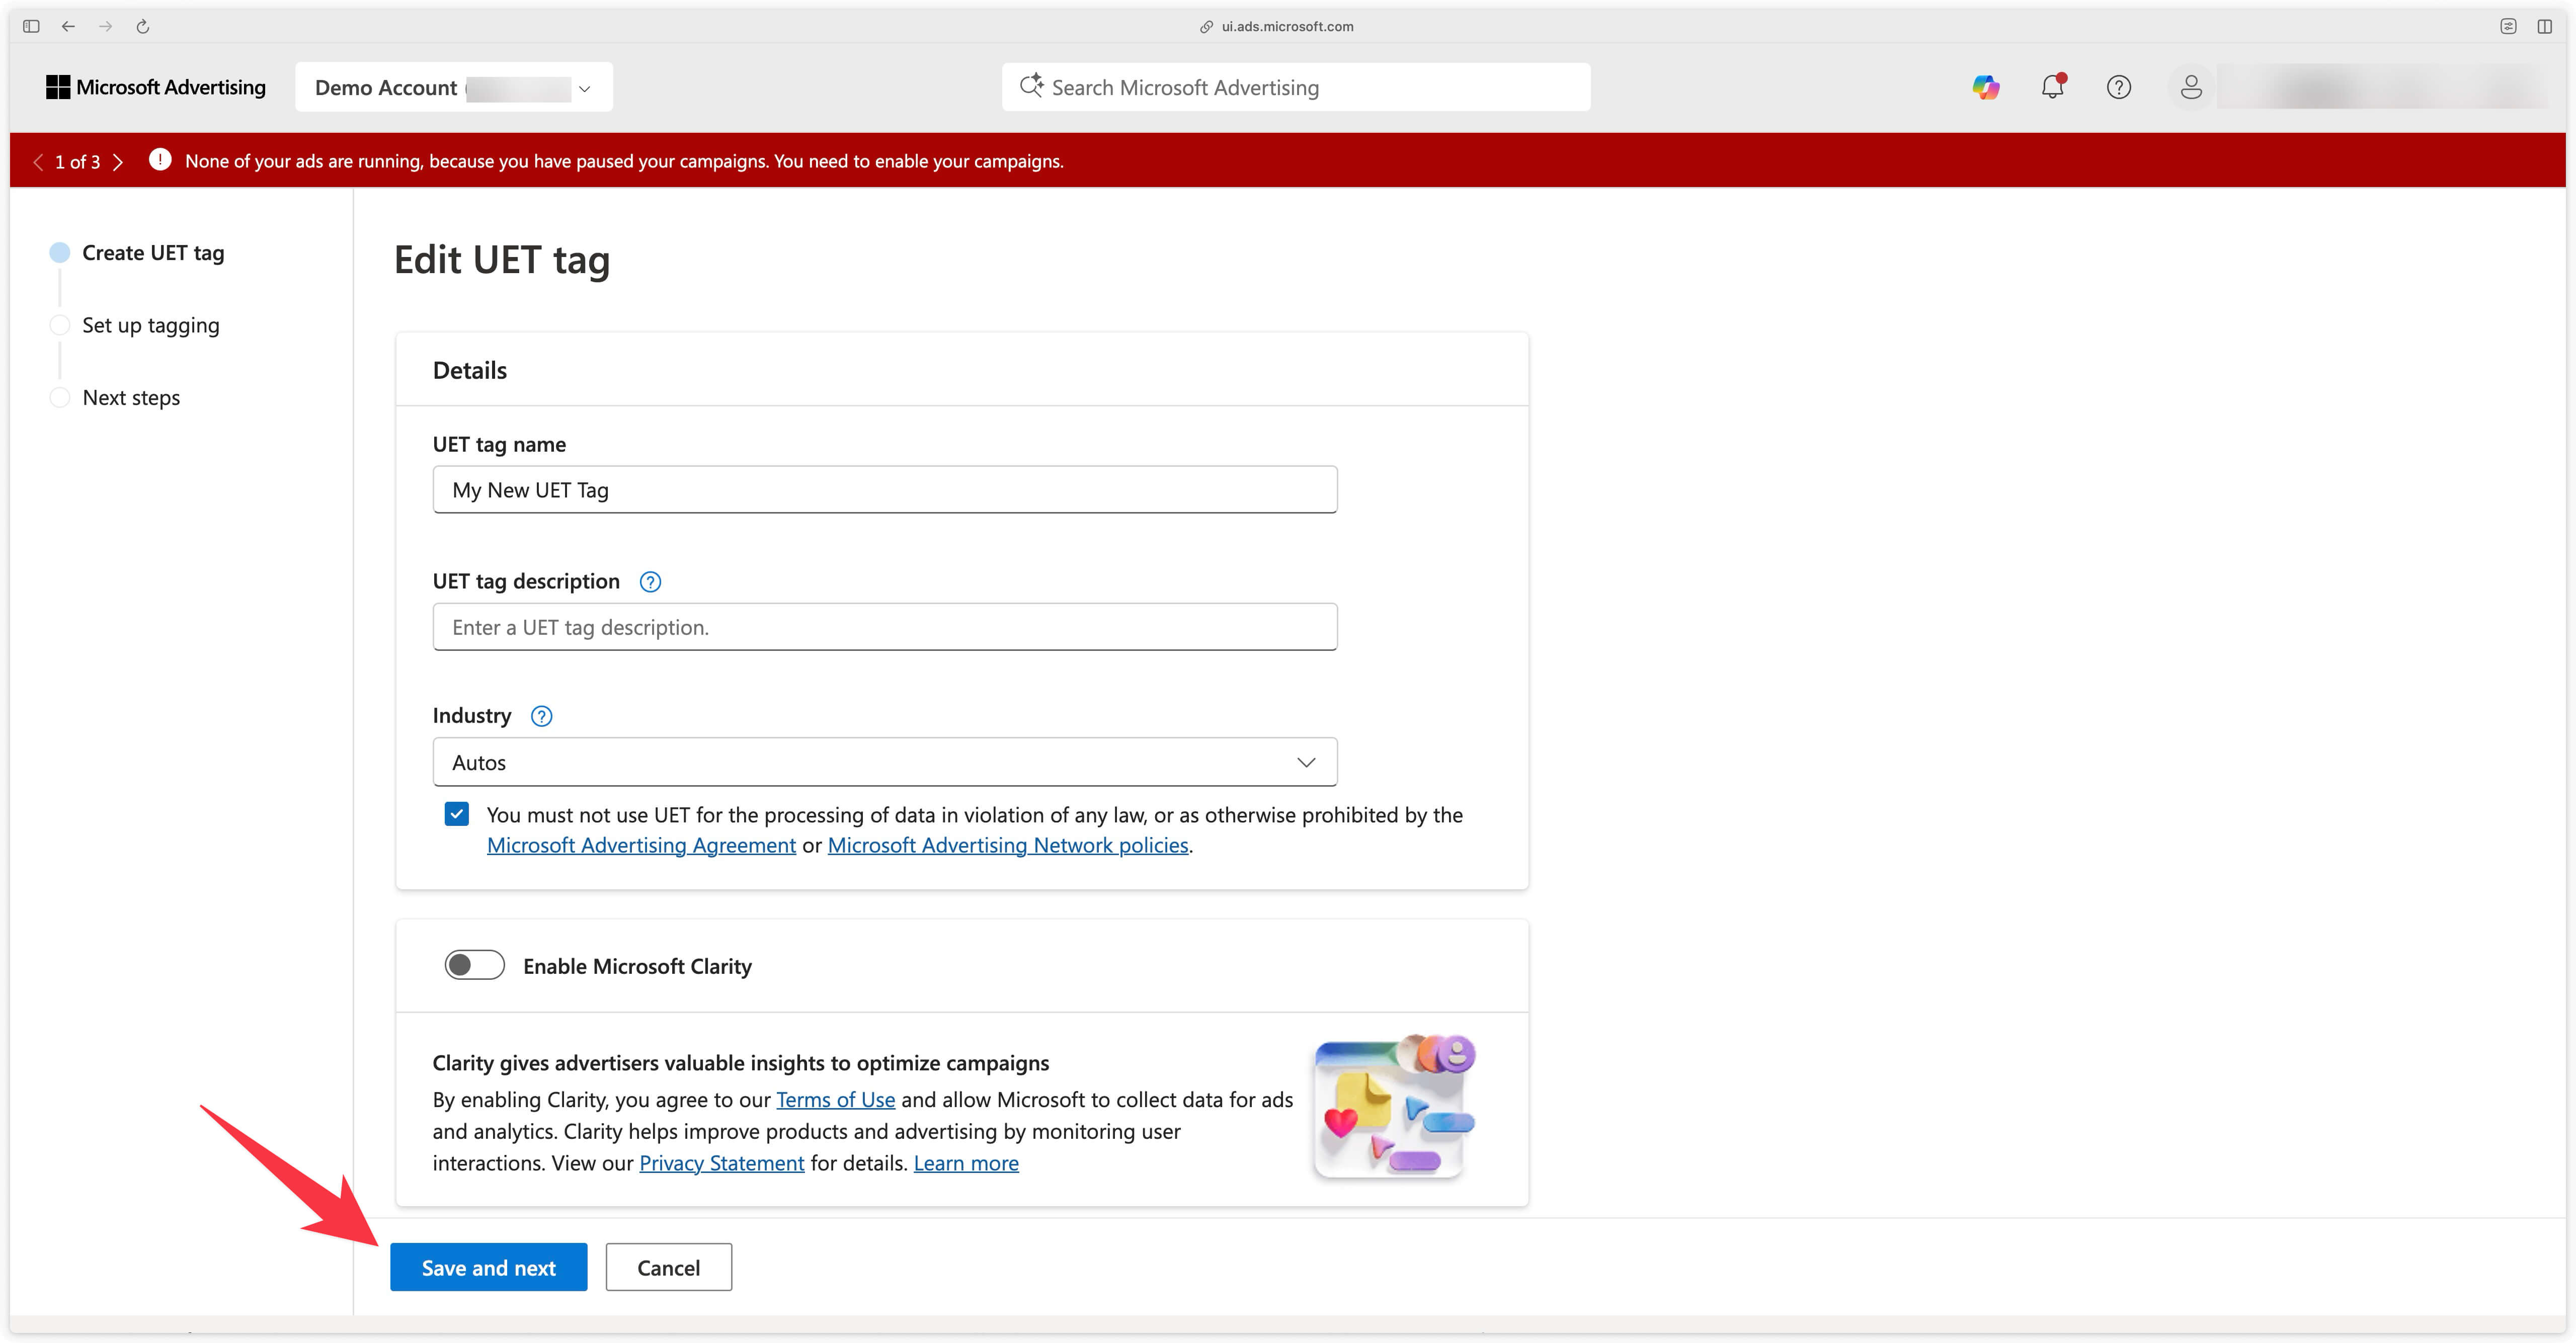The height and width of the screenshot is (1343, 2576).
Task: Open the account profile icon
Action: click(x=2190, y=87)
